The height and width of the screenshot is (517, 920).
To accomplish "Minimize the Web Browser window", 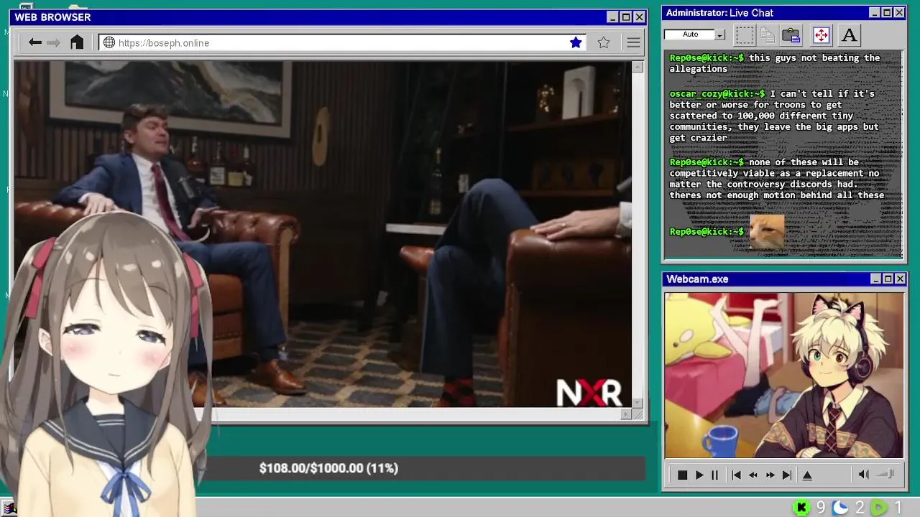I will (612, 17).
